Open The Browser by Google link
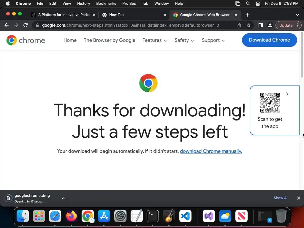The height and width of the screenshot is (228, 304). [x=110, y=40]
